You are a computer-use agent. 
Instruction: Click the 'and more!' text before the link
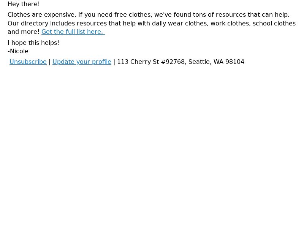pyautogui.click(x=24, y=32)
